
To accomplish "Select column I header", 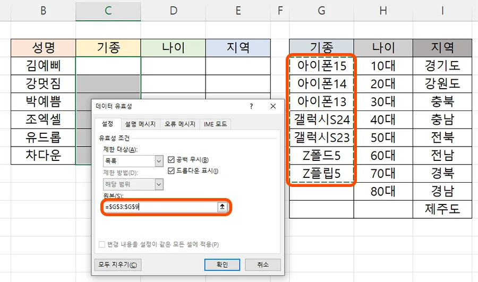I will click(x=442, y=11).
